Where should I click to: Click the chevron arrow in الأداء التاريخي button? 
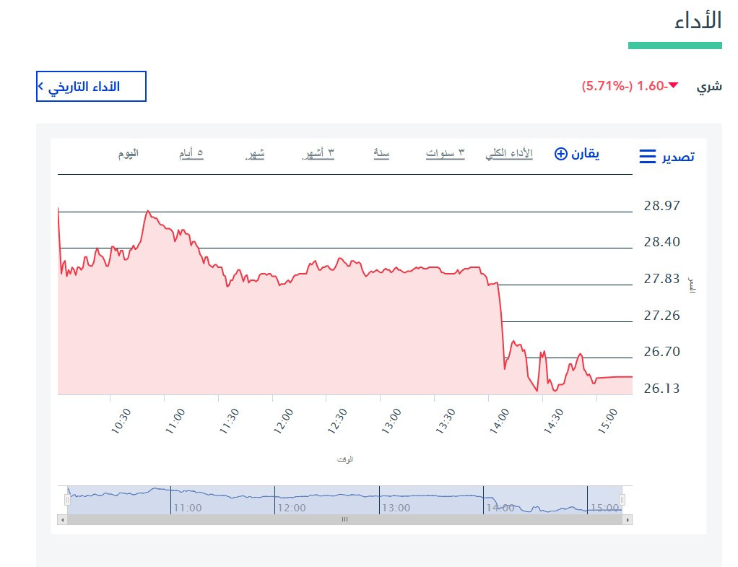click(41, 86)
